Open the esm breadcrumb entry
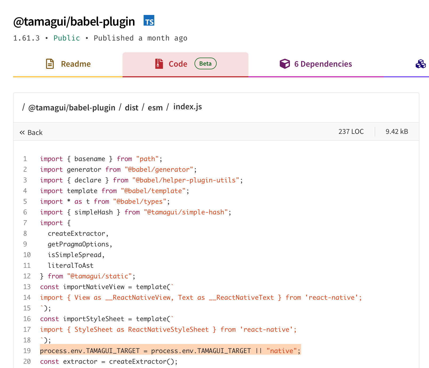 point(155,107)
